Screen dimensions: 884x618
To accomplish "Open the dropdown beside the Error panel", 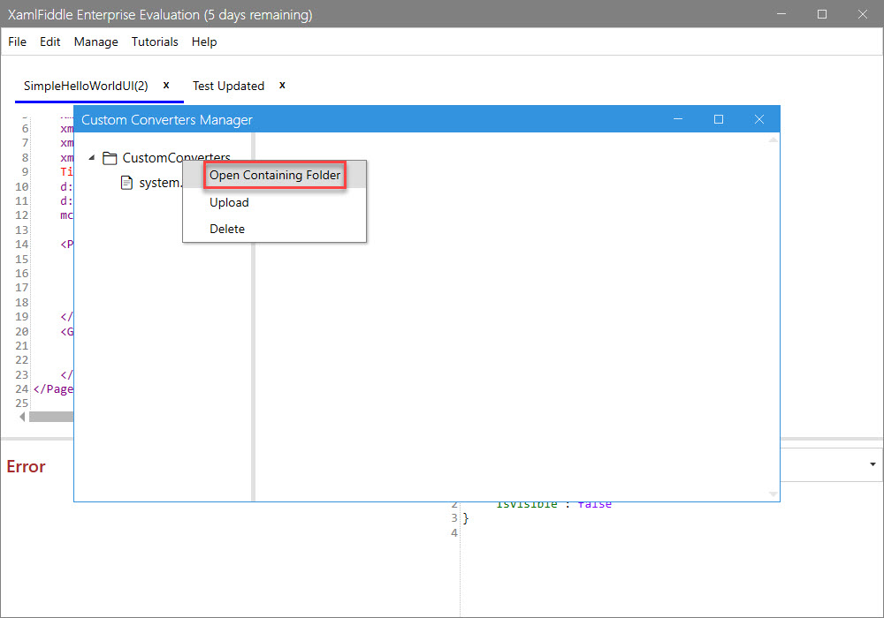I will (873, 464).
